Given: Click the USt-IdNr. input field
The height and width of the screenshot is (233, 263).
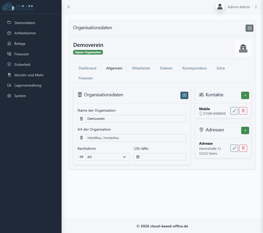Looking at the screenshot, I should (164, 157).
